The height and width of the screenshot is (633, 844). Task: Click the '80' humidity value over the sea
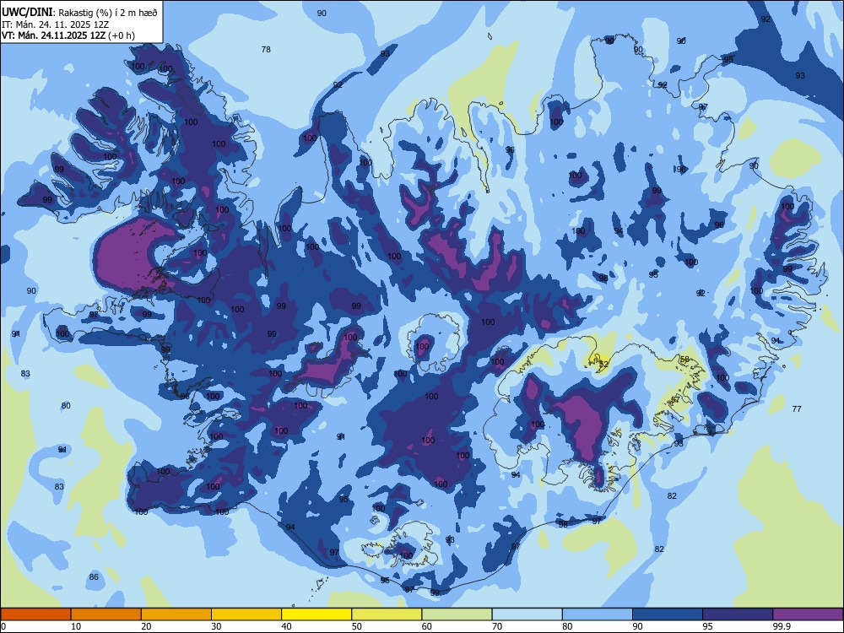click(x=66, y=406)
